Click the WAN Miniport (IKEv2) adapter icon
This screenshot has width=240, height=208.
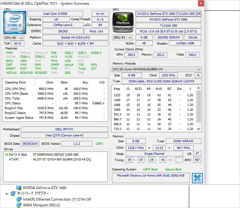pyautogui.click(x=19, y=205)
